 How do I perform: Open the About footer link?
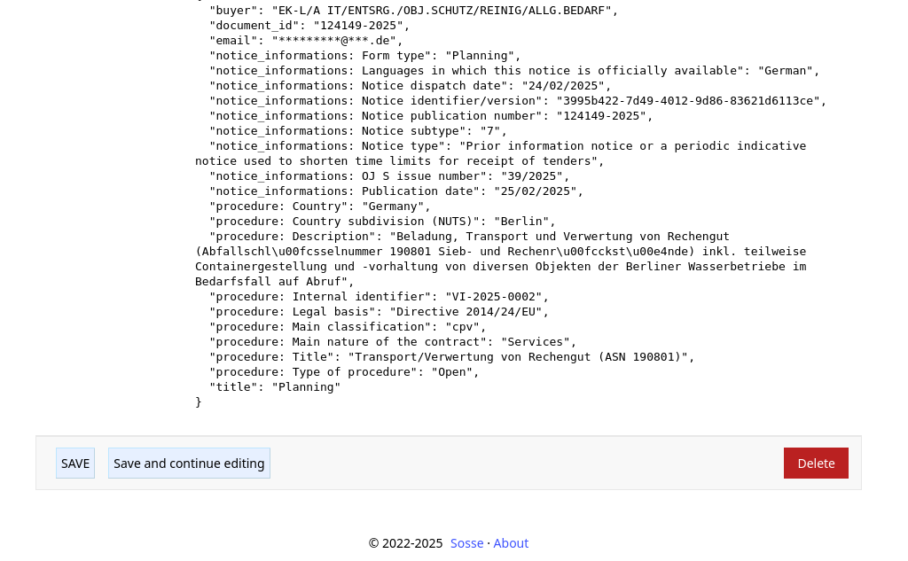[x=511, y=543]
